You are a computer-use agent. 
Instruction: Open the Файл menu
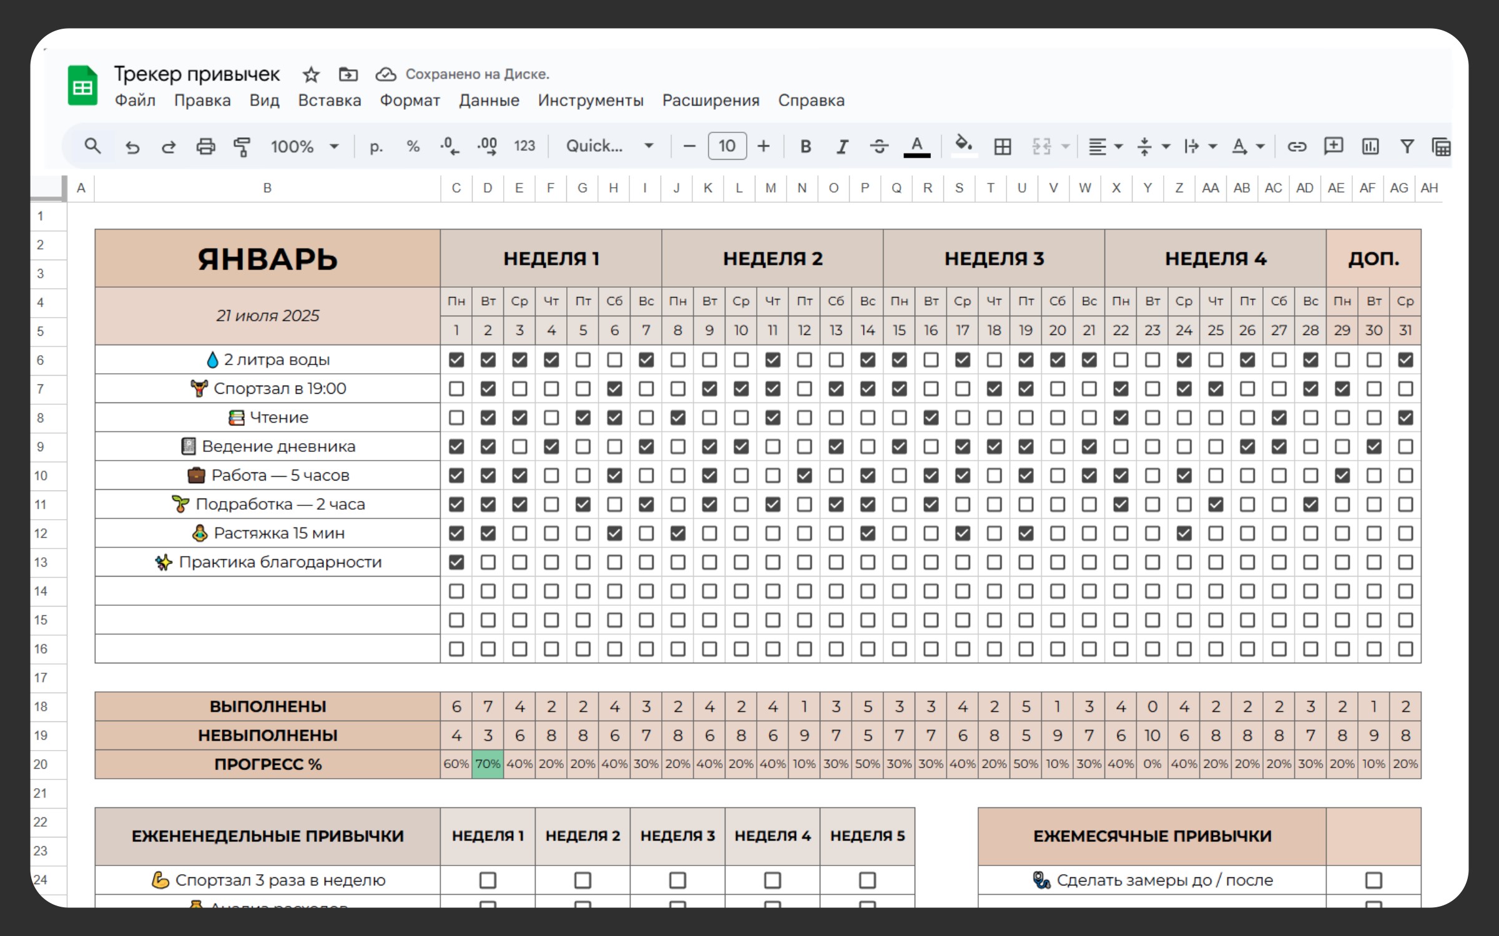(135, 100)
